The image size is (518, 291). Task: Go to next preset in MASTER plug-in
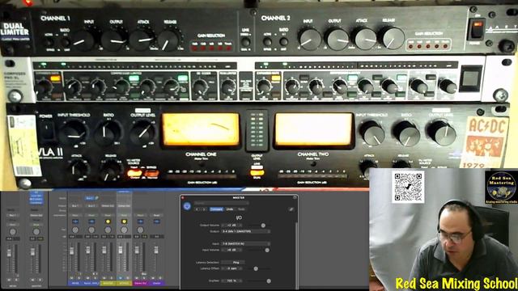pyautogui.click(x=204, y=209)
